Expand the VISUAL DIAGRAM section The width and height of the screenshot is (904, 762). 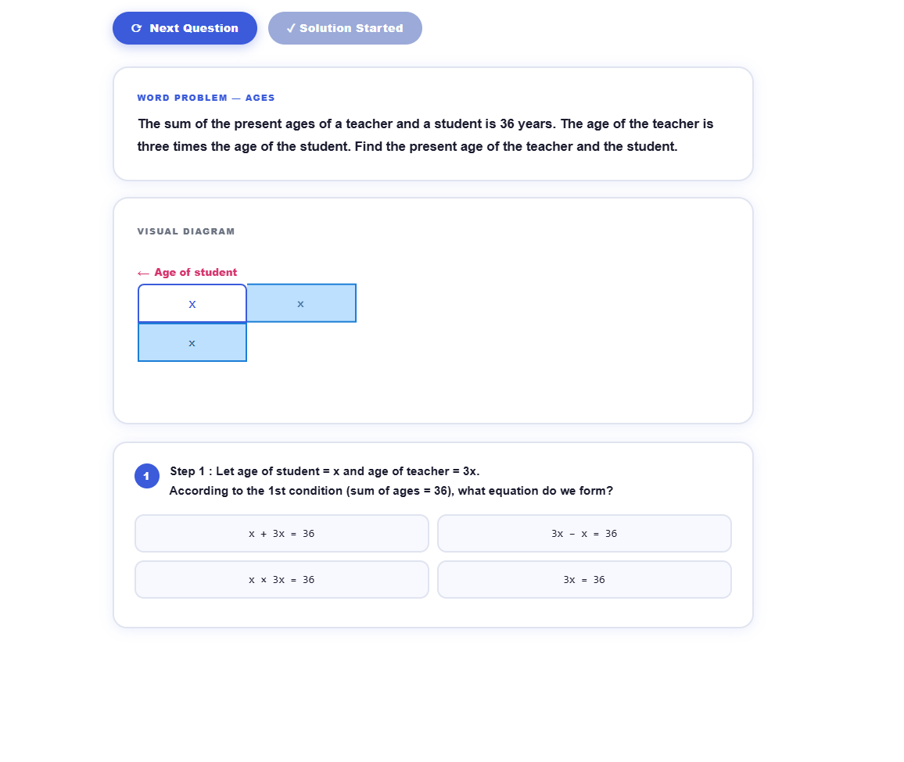pos(185,231)
